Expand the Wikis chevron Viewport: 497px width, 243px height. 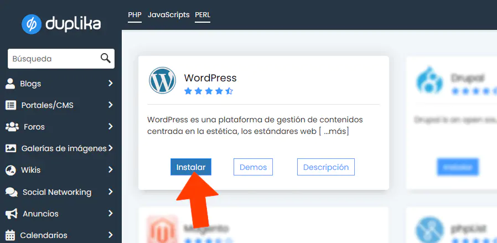110,170
